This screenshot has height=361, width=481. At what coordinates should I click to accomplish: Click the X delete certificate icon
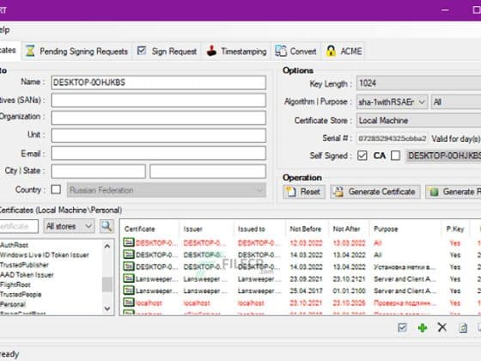(x=442, y=327)
